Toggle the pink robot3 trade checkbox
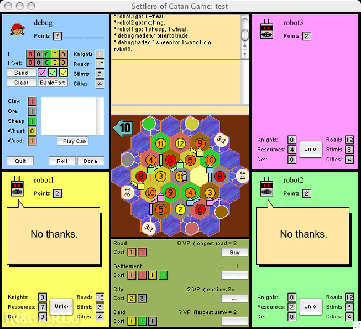 coord(42,73)
